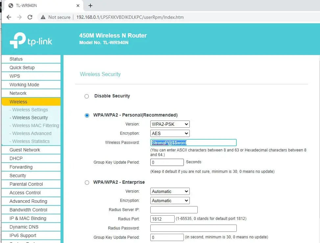The width and height of the screenshot is (320, 243).
Task: Open the Personal Encryption AES dropdown
Action: click(170, 133)
